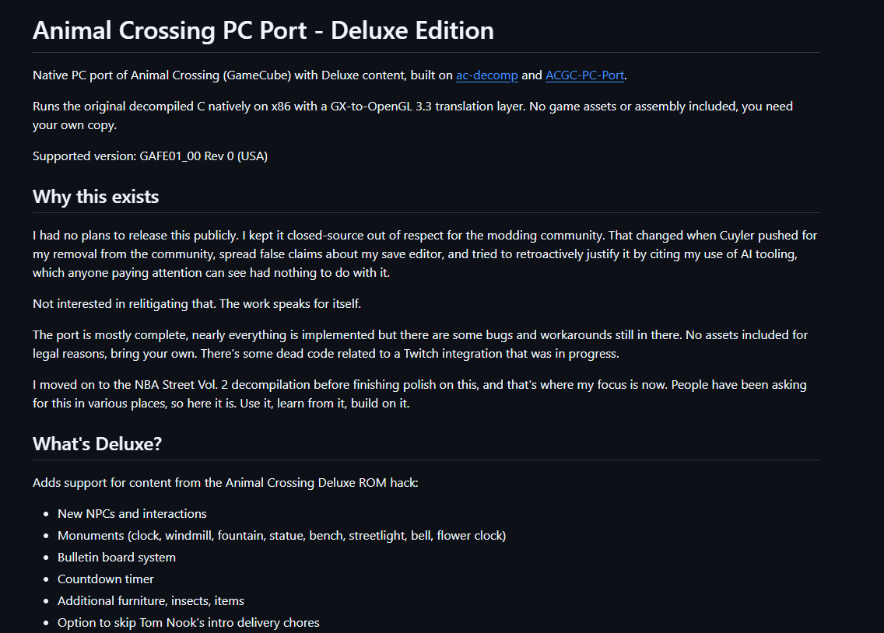Open the ac-decomp link

486,75
